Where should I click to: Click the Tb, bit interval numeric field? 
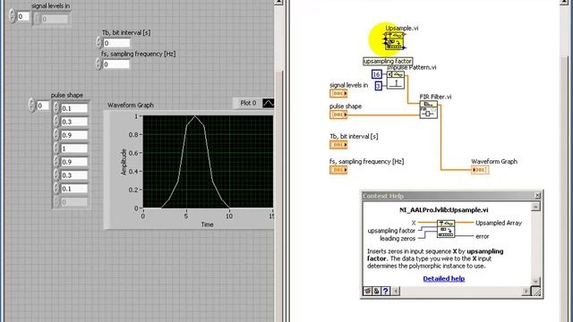(116, 43)
